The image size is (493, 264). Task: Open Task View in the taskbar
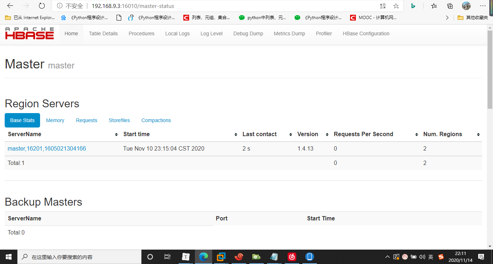click(x=167, y=257)
